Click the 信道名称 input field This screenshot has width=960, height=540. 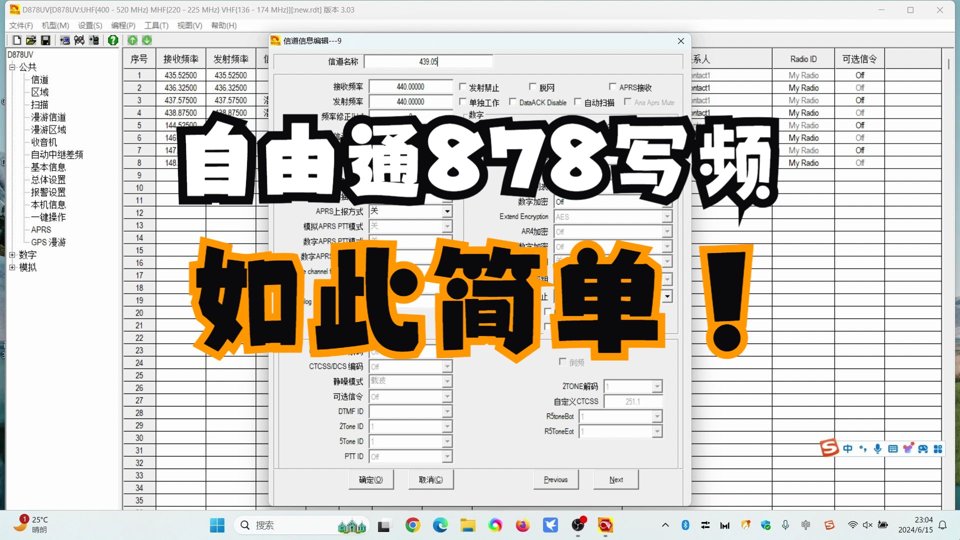tap(428, 61)
